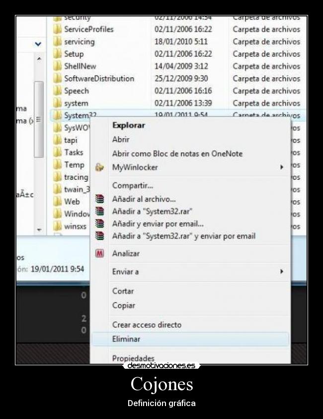
Task: Click Abrir in the context menu
Action: click(121, 139)
